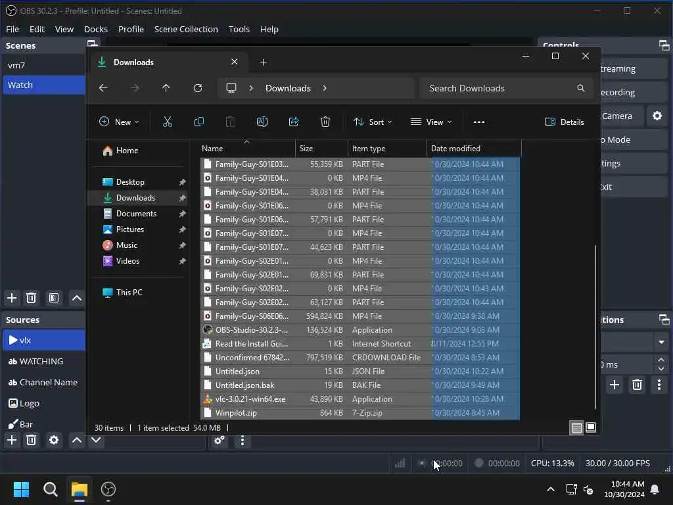Open scene filters icon under Scenes

(x=54, y=298)
